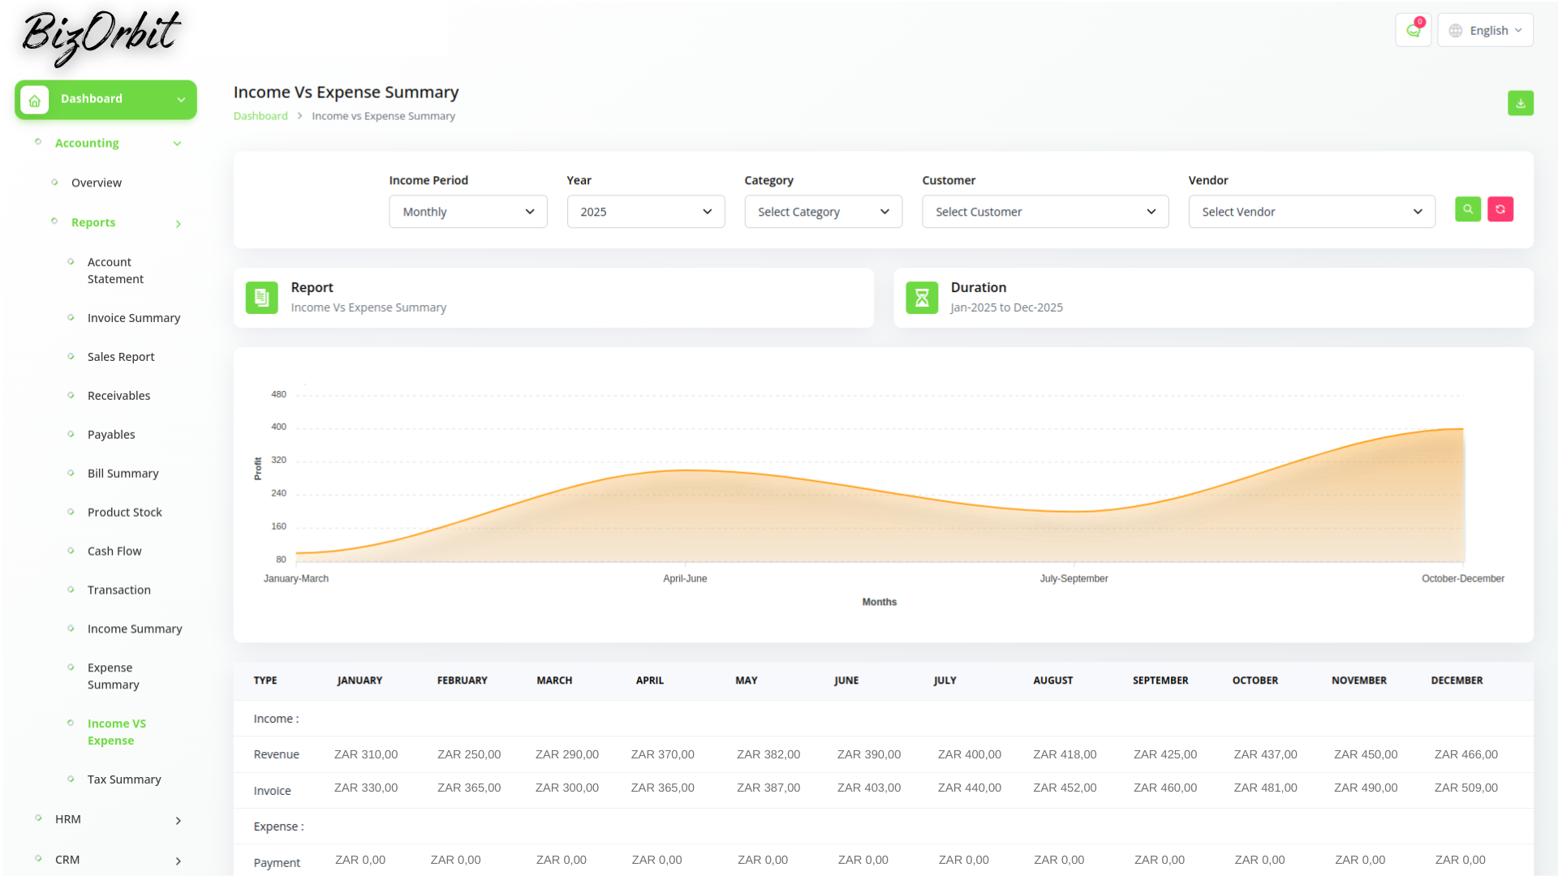Screen dimensions: 1558x876
Task: Open Invoice Summary report
Action: tap(134, 318)
